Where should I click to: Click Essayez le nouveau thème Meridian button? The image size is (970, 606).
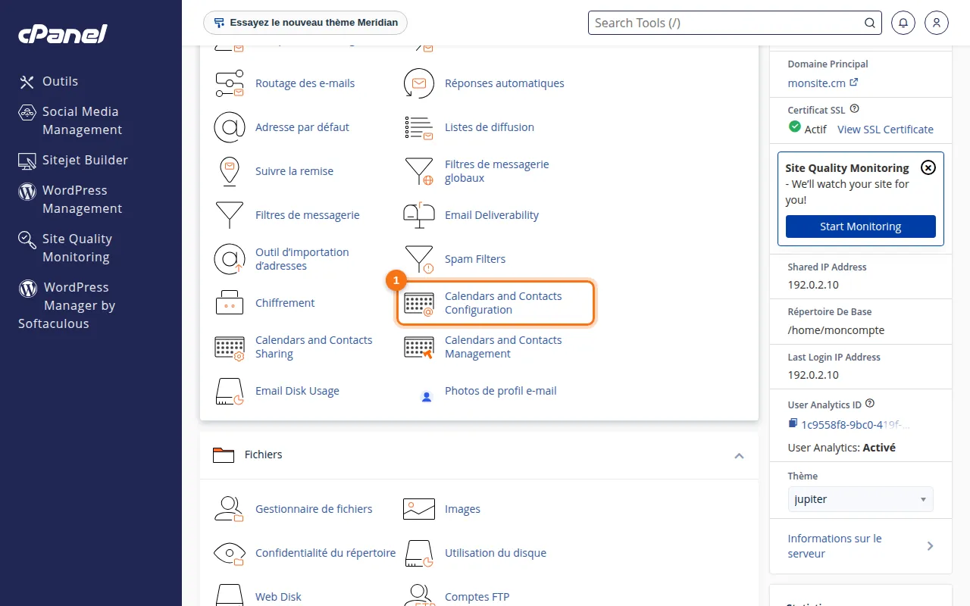pos(305,23)
